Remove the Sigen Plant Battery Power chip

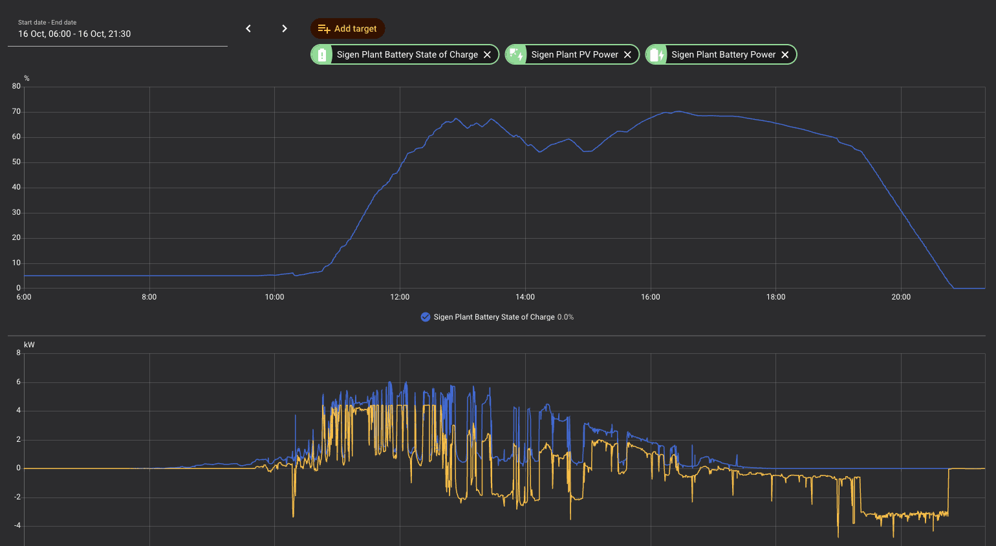785,54
